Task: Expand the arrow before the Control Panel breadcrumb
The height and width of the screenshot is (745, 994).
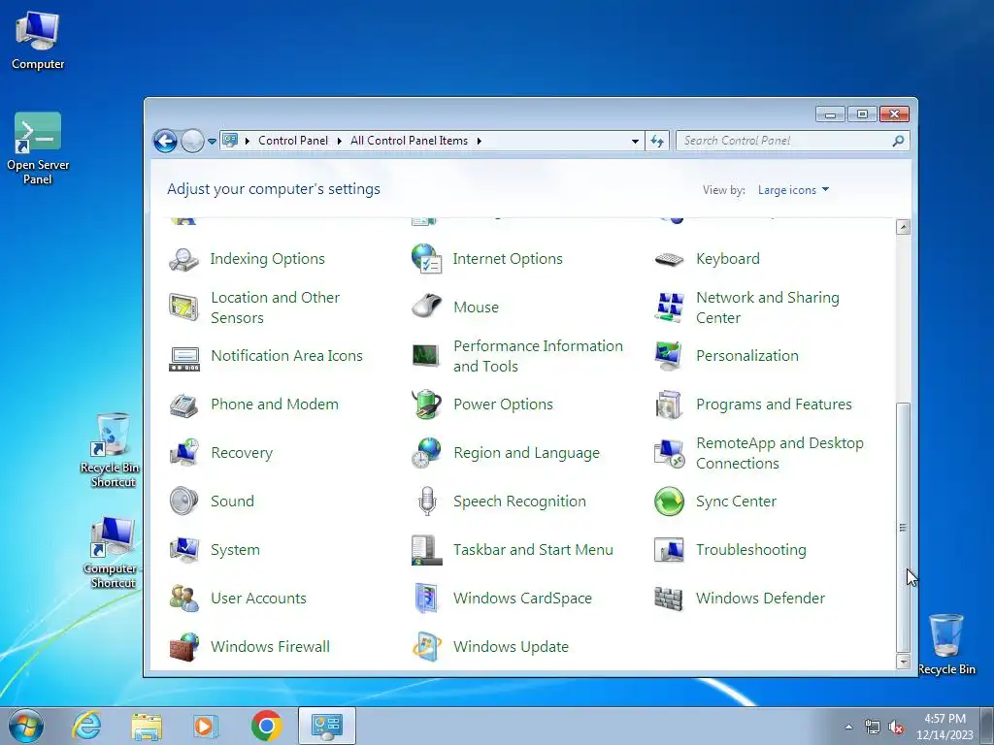Action: click(248, 141)
